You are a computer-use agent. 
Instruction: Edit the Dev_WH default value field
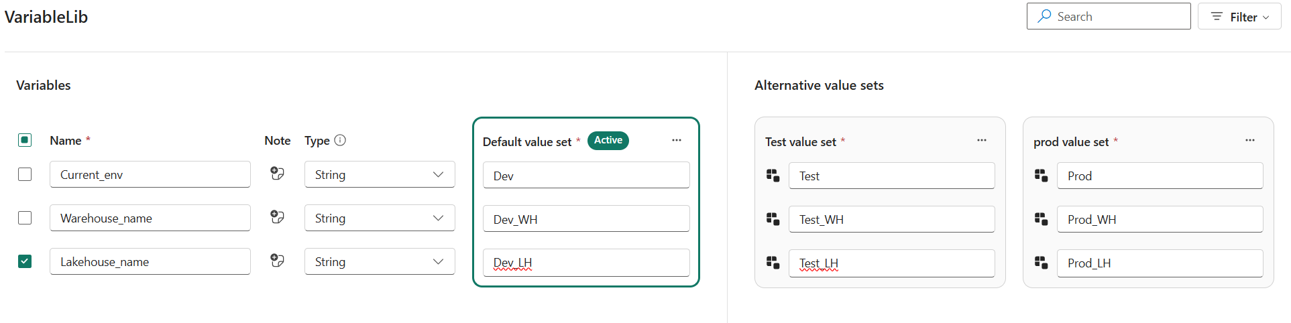click(x=586, y=219)
